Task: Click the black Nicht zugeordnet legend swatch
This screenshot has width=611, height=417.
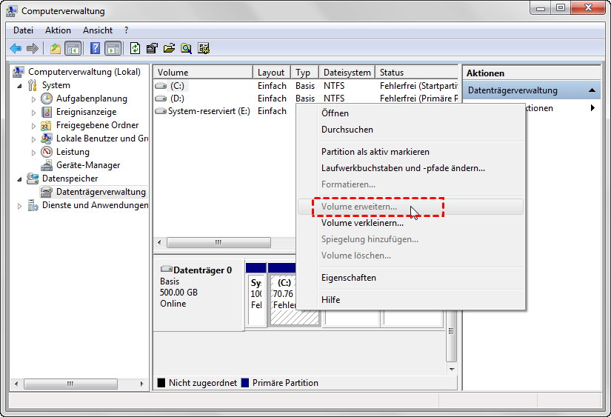Action: pos(161,383)
